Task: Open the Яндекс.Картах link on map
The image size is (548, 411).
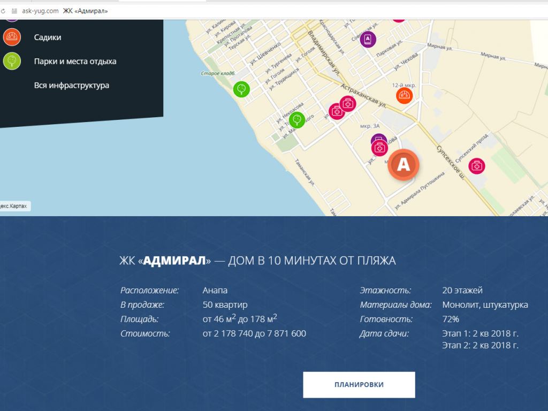Action: [x=14, y=206]
